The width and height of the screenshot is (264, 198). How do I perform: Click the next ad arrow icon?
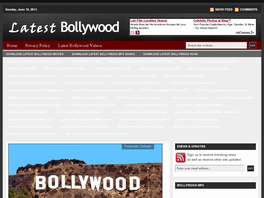137,33
